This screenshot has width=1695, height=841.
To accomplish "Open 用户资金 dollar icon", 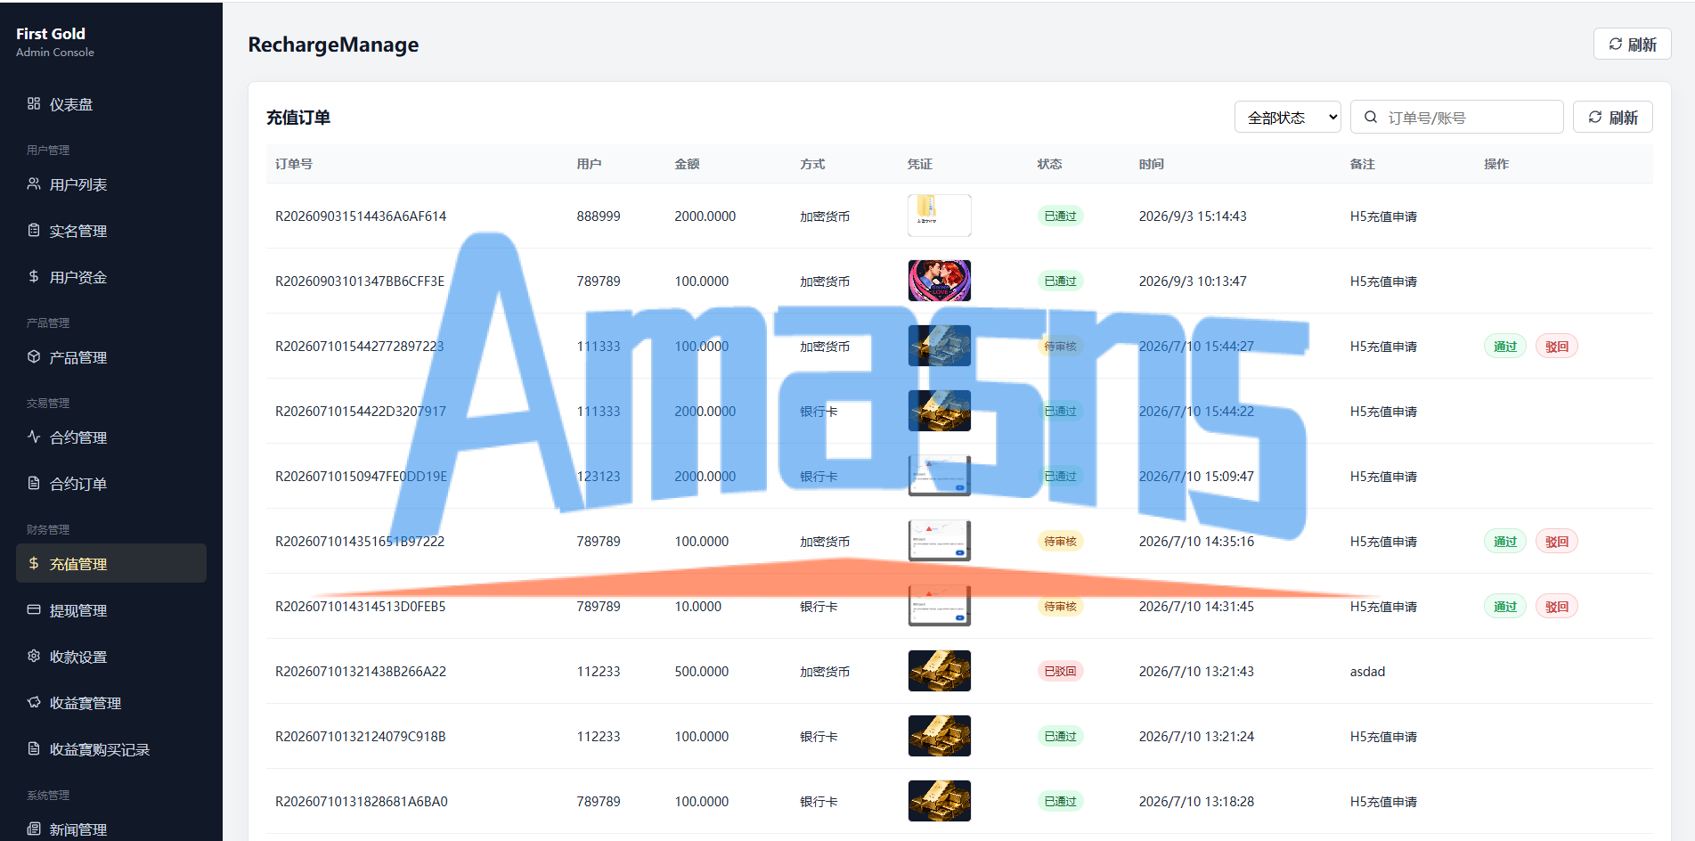I will coord(34,276).
